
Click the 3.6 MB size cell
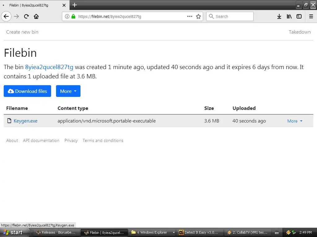(212, 121)
